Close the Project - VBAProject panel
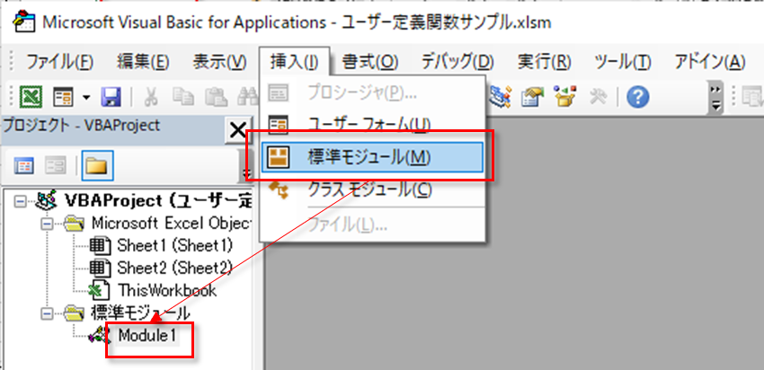The width and height of the screenshot is (764, 370). coord(238,130)
